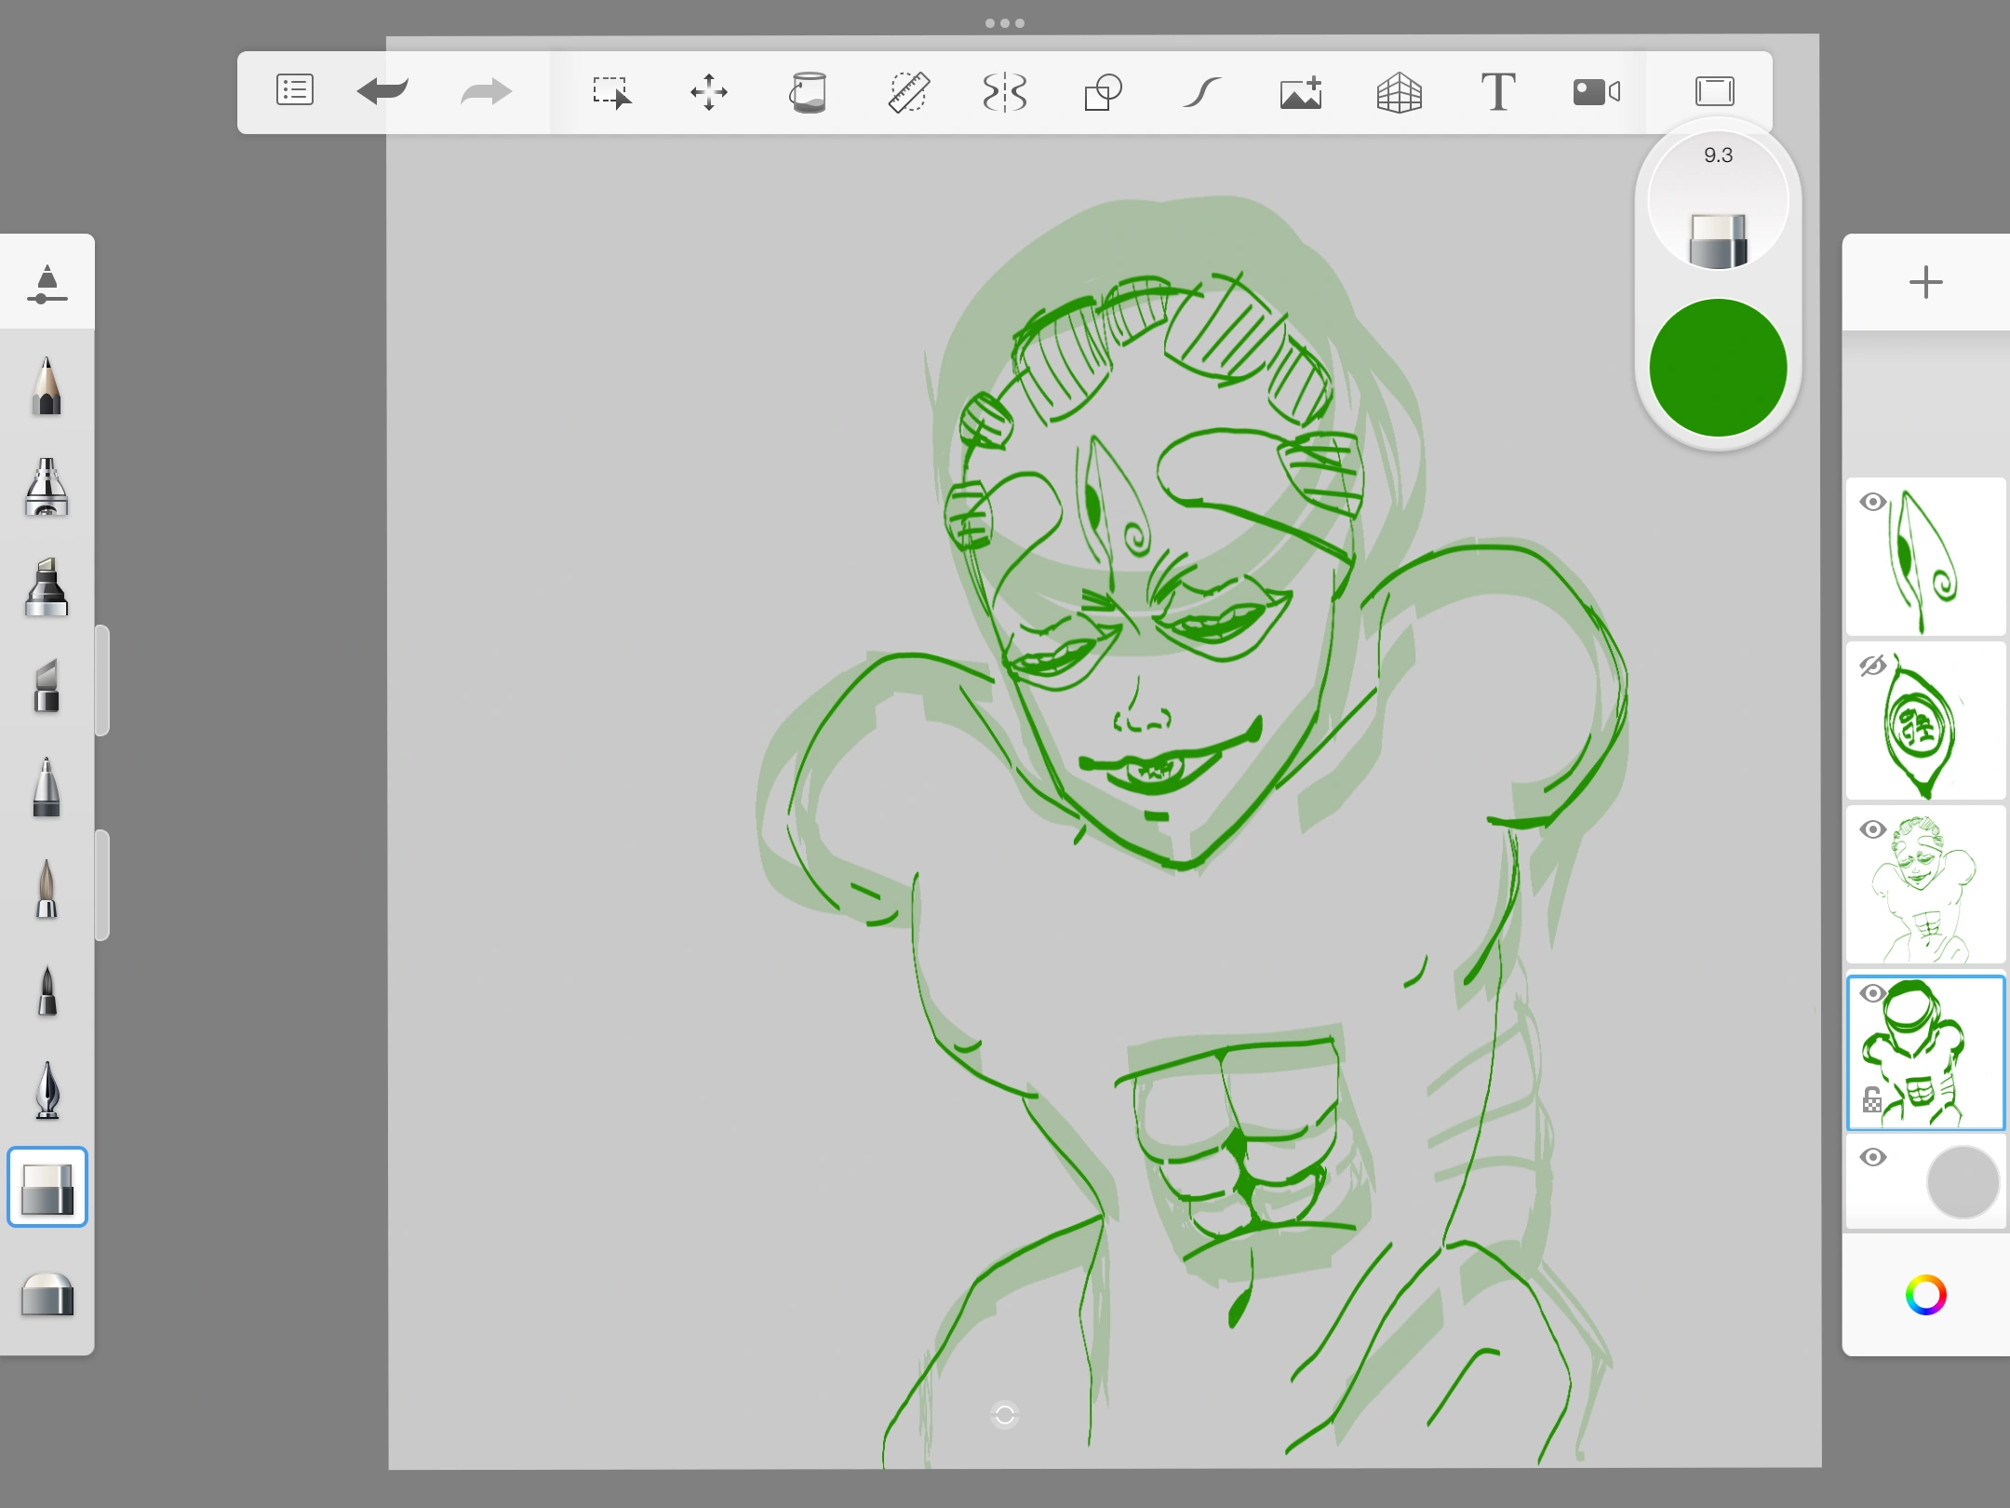Choose the chisel Marker brush
This screenshot has height=1508, width=2010.
click(x=47, y=588)
